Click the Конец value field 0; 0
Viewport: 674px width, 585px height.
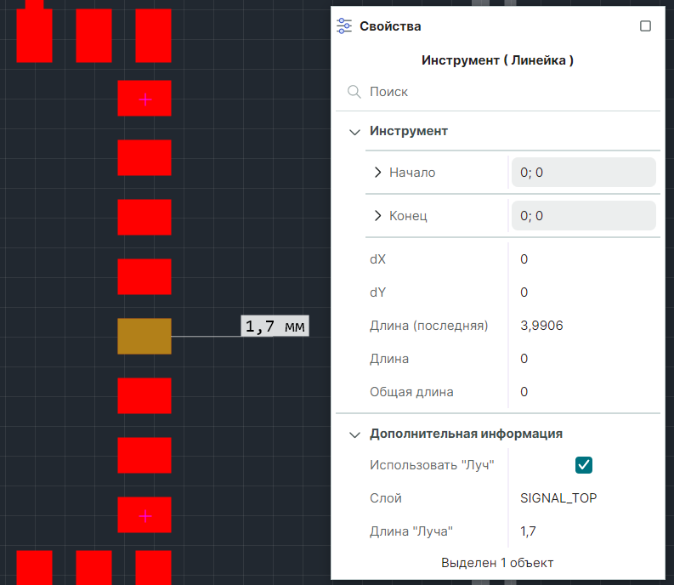tap(584, 215)
